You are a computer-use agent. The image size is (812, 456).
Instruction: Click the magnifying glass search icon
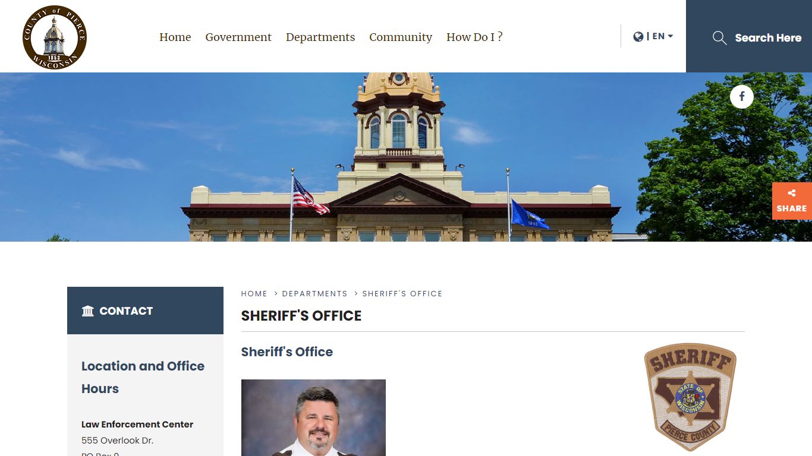pos(719,38)
